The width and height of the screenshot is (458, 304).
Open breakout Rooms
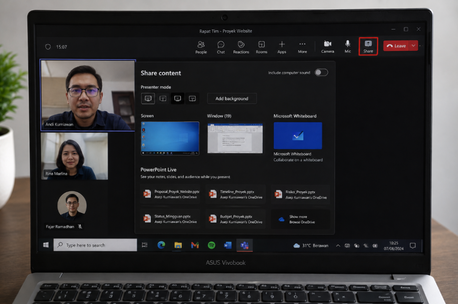261,47
